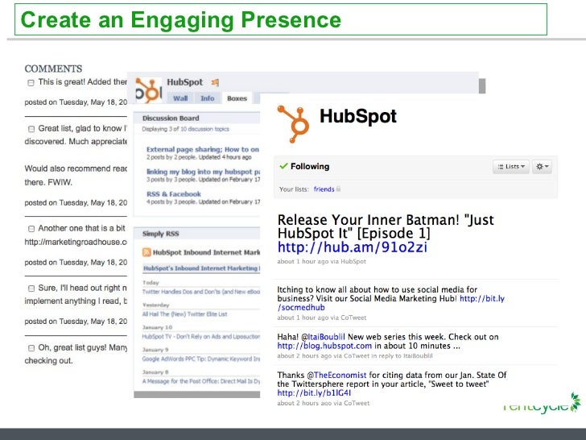Click the HubSpot logo on the Twitter profile
Screen dimensions: 586x440
point(294,124)
